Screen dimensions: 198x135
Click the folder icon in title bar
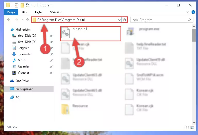tap(8, 5)
